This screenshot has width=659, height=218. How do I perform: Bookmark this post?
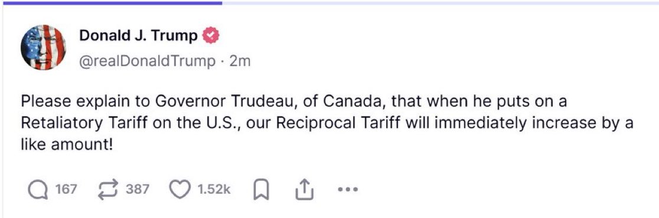(x=262, y=190)
